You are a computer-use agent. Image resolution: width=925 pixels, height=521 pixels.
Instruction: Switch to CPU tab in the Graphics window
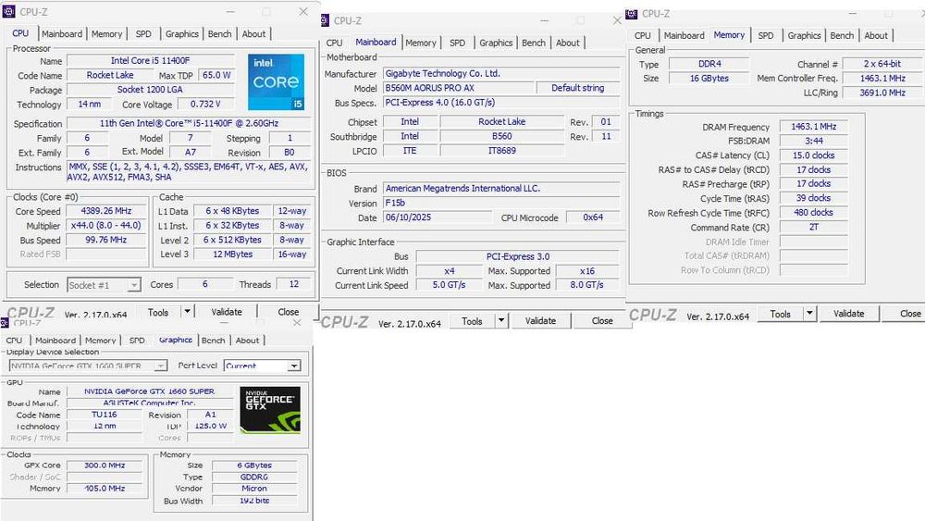[14, 341]
